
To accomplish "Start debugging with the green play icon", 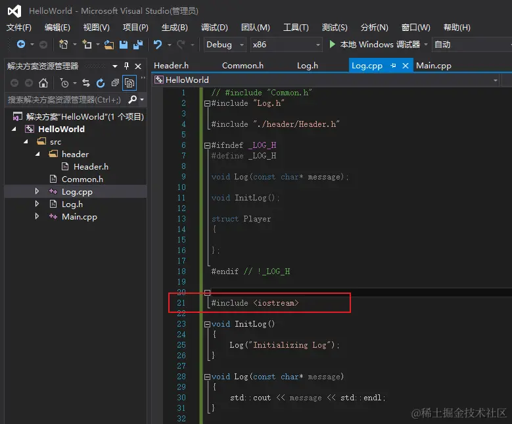I will [332, 44].
